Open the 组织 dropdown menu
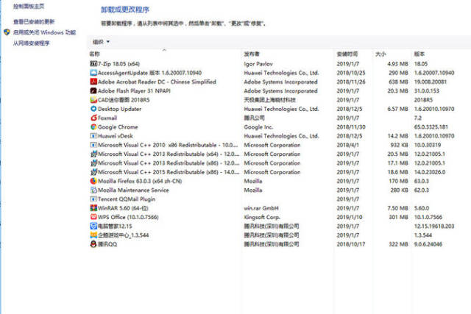The height and width of the screenshot is (314, 471). [x=101, y=42]
